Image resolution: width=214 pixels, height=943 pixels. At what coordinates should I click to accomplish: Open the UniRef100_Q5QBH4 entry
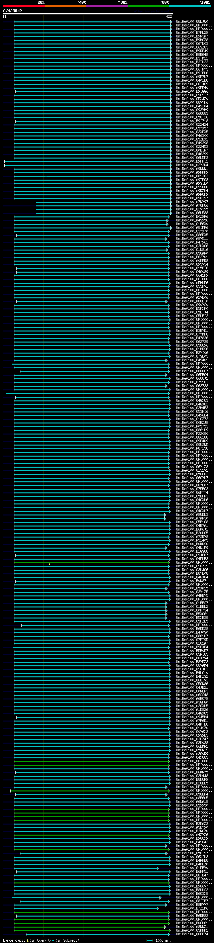point(192,794)
